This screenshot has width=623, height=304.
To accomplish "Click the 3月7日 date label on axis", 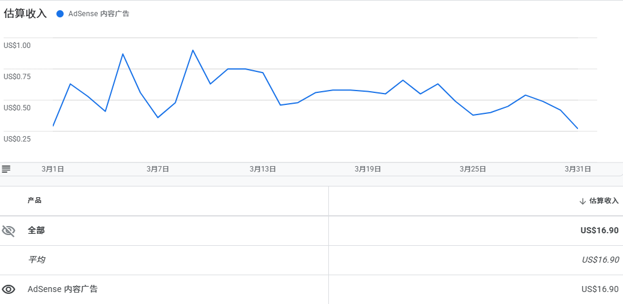I will [158, 169].
